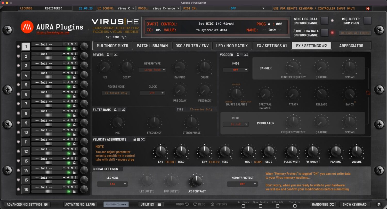Randomize Filter Bank with shuffle icon
The image size is (387, 209).
124,110
